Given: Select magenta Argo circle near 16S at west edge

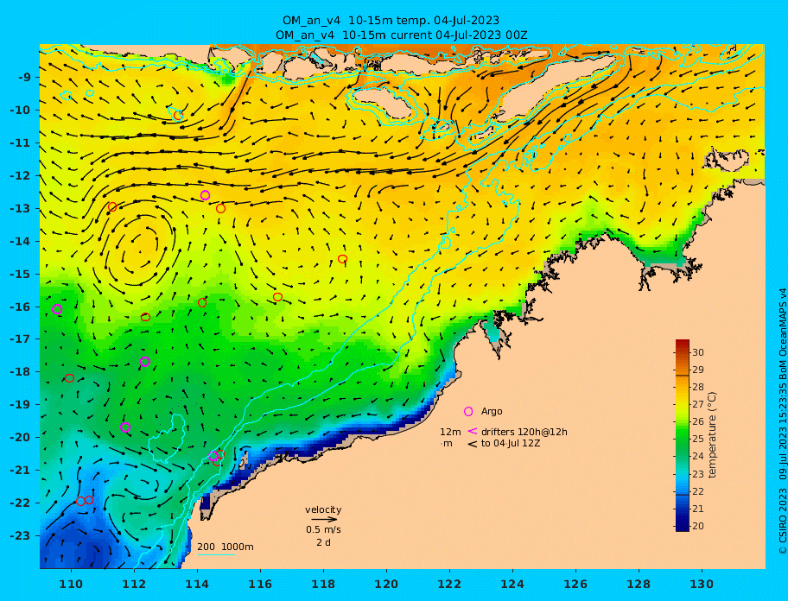Looking at the screenshot, I should (57, 309).
